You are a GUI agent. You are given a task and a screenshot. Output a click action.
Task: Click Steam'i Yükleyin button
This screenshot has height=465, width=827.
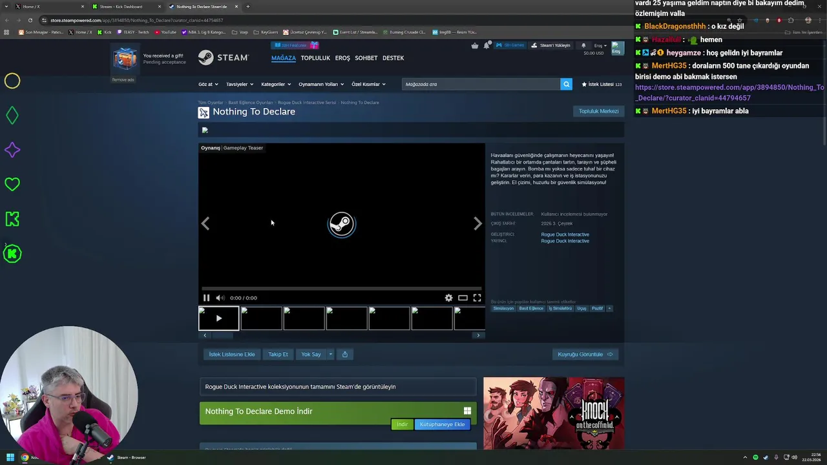coord(551,45)
